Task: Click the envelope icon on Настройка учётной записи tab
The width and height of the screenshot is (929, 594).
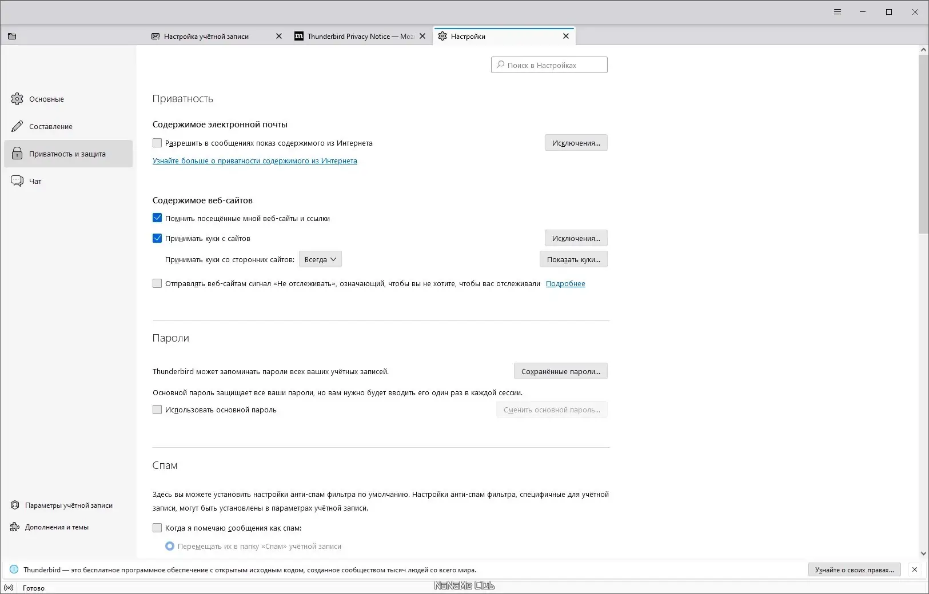Action: (x=156, y=36)
